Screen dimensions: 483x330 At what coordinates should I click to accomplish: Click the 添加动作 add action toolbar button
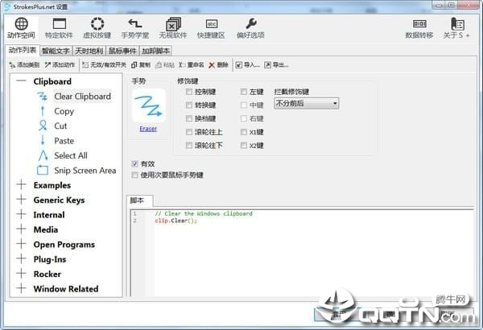click(60, 64)
